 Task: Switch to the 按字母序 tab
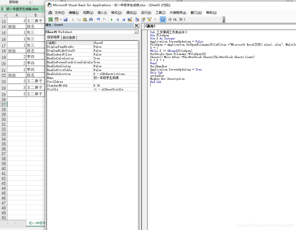coord(53,37)
